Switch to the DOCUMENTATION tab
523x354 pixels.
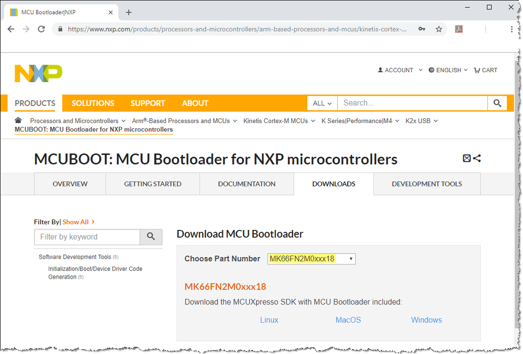coord(246,184)
